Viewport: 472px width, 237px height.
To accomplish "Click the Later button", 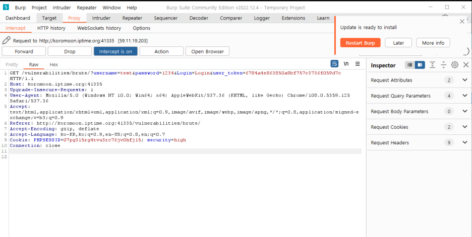I will pos(398,43).
